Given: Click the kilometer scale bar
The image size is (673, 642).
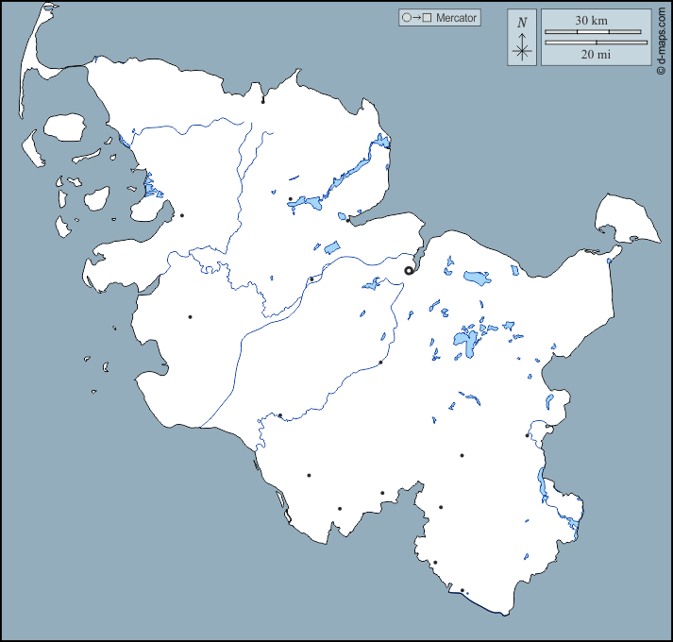Looking at the screenshot, I should (593, 32).
